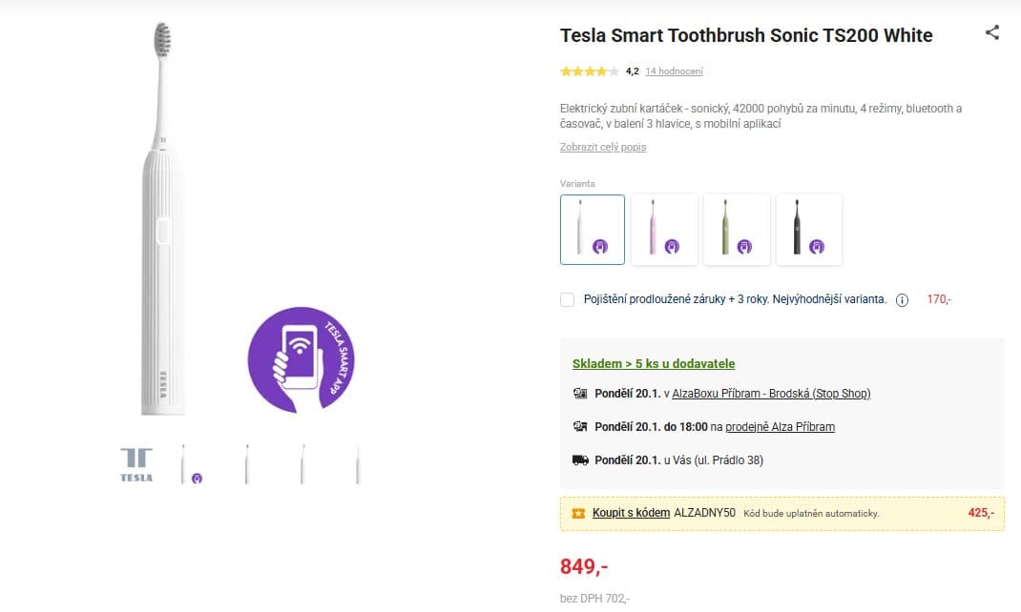Open 'prodejně Alza Příbram' link
The height and width of the screenshot is (612, 1021).
click(780, 426)
